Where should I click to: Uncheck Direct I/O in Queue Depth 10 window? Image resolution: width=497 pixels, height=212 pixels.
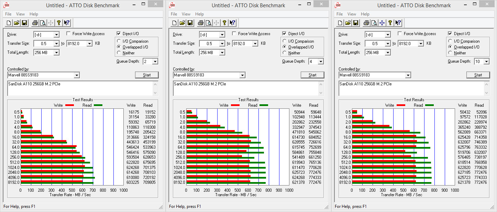(450, 34)
